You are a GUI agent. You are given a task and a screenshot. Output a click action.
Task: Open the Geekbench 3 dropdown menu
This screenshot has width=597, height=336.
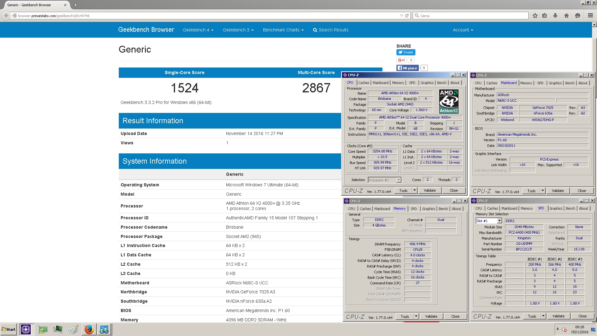(238, 30)
